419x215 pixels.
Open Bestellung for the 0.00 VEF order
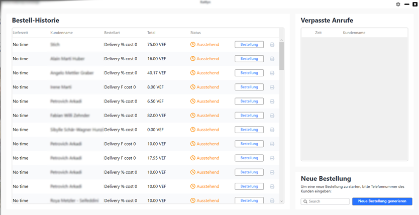tap(249, 130)
